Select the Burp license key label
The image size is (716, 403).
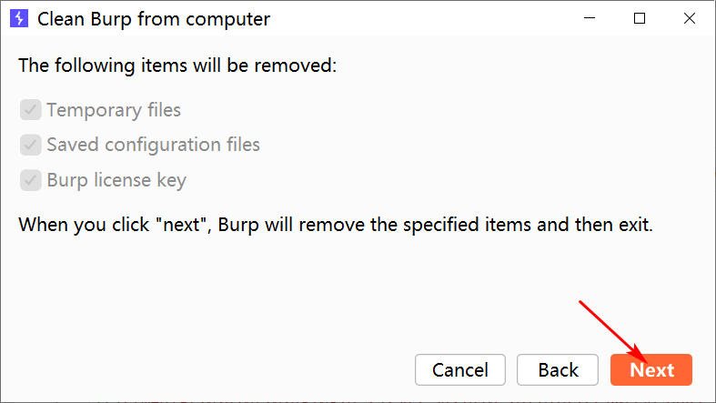click(x=116, y=180)
